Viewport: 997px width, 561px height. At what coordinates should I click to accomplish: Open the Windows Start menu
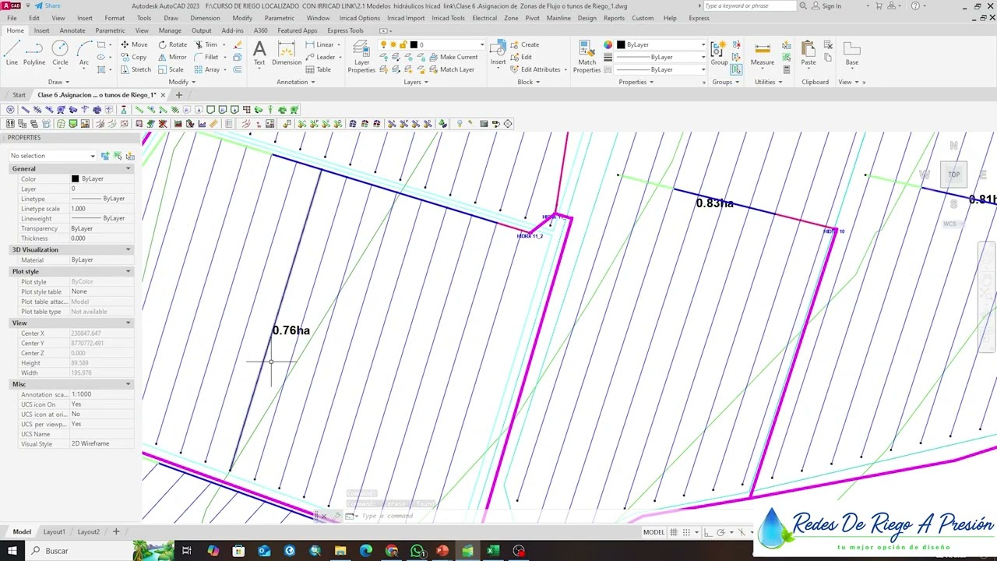[x=12, y=551]
